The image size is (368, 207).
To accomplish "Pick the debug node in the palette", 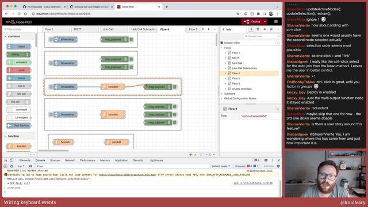I will coord(18,55).
